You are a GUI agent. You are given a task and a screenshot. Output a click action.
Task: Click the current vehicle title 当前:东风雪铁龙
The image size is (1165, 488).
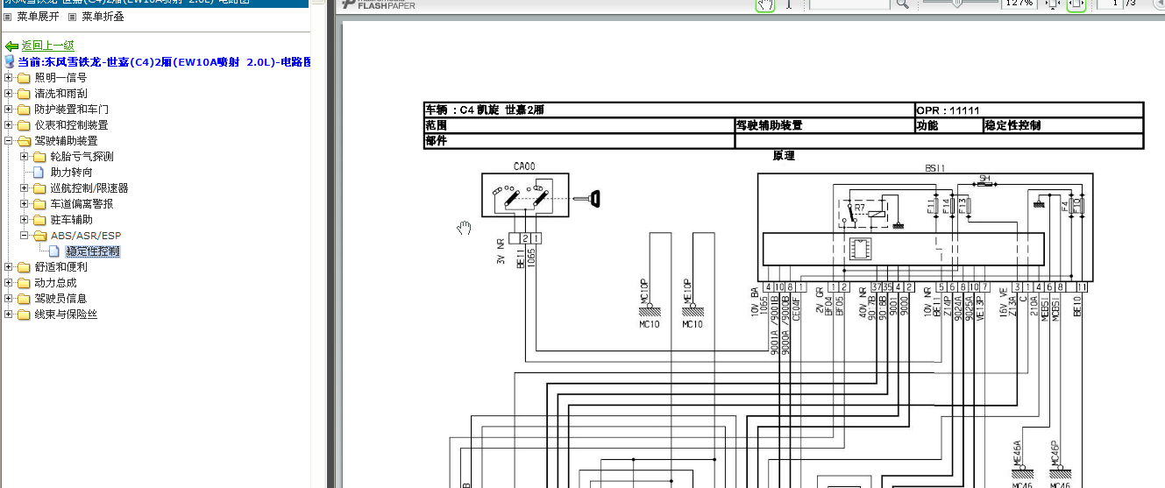click(164, 61)
